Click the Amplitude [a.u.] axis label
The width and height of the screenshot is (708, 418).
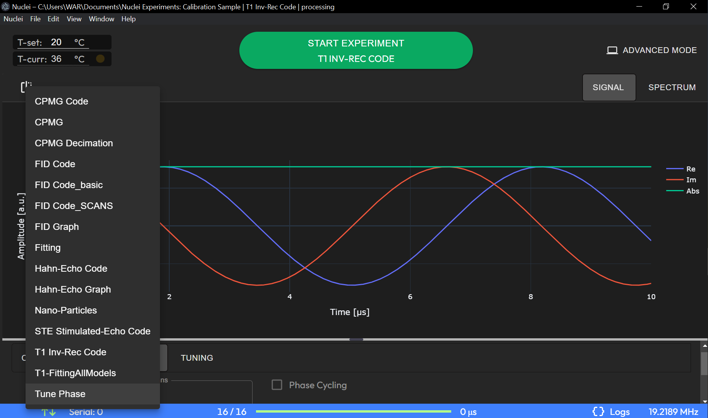[21, 226]
